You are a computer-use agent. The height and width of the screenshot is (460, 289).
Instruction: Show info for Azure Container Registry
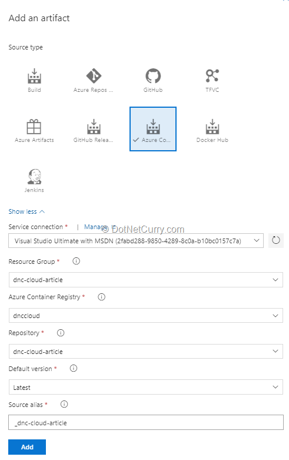tap(101, 297)
